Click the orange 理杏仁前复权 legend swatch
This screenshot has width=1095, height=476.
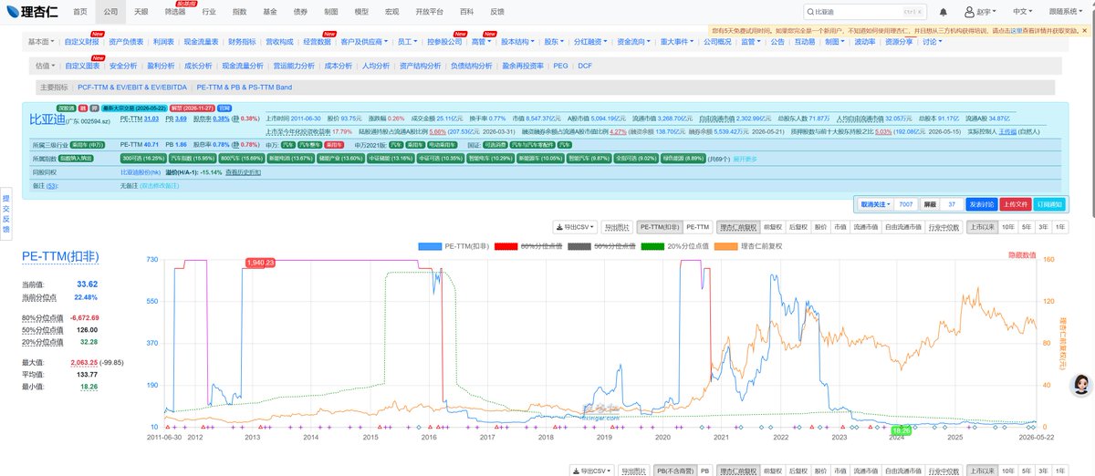click(725, 246)
